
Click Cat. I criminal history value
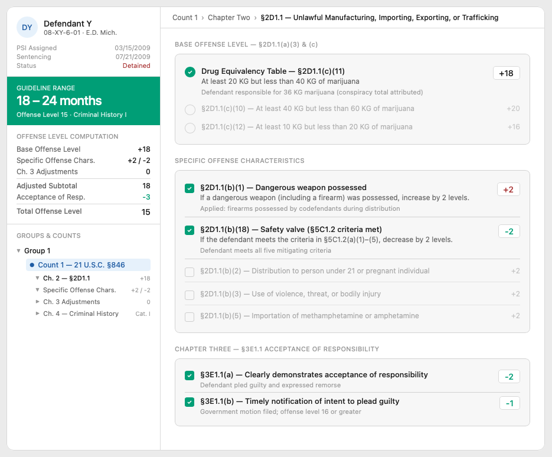click(x=143, y=314)
